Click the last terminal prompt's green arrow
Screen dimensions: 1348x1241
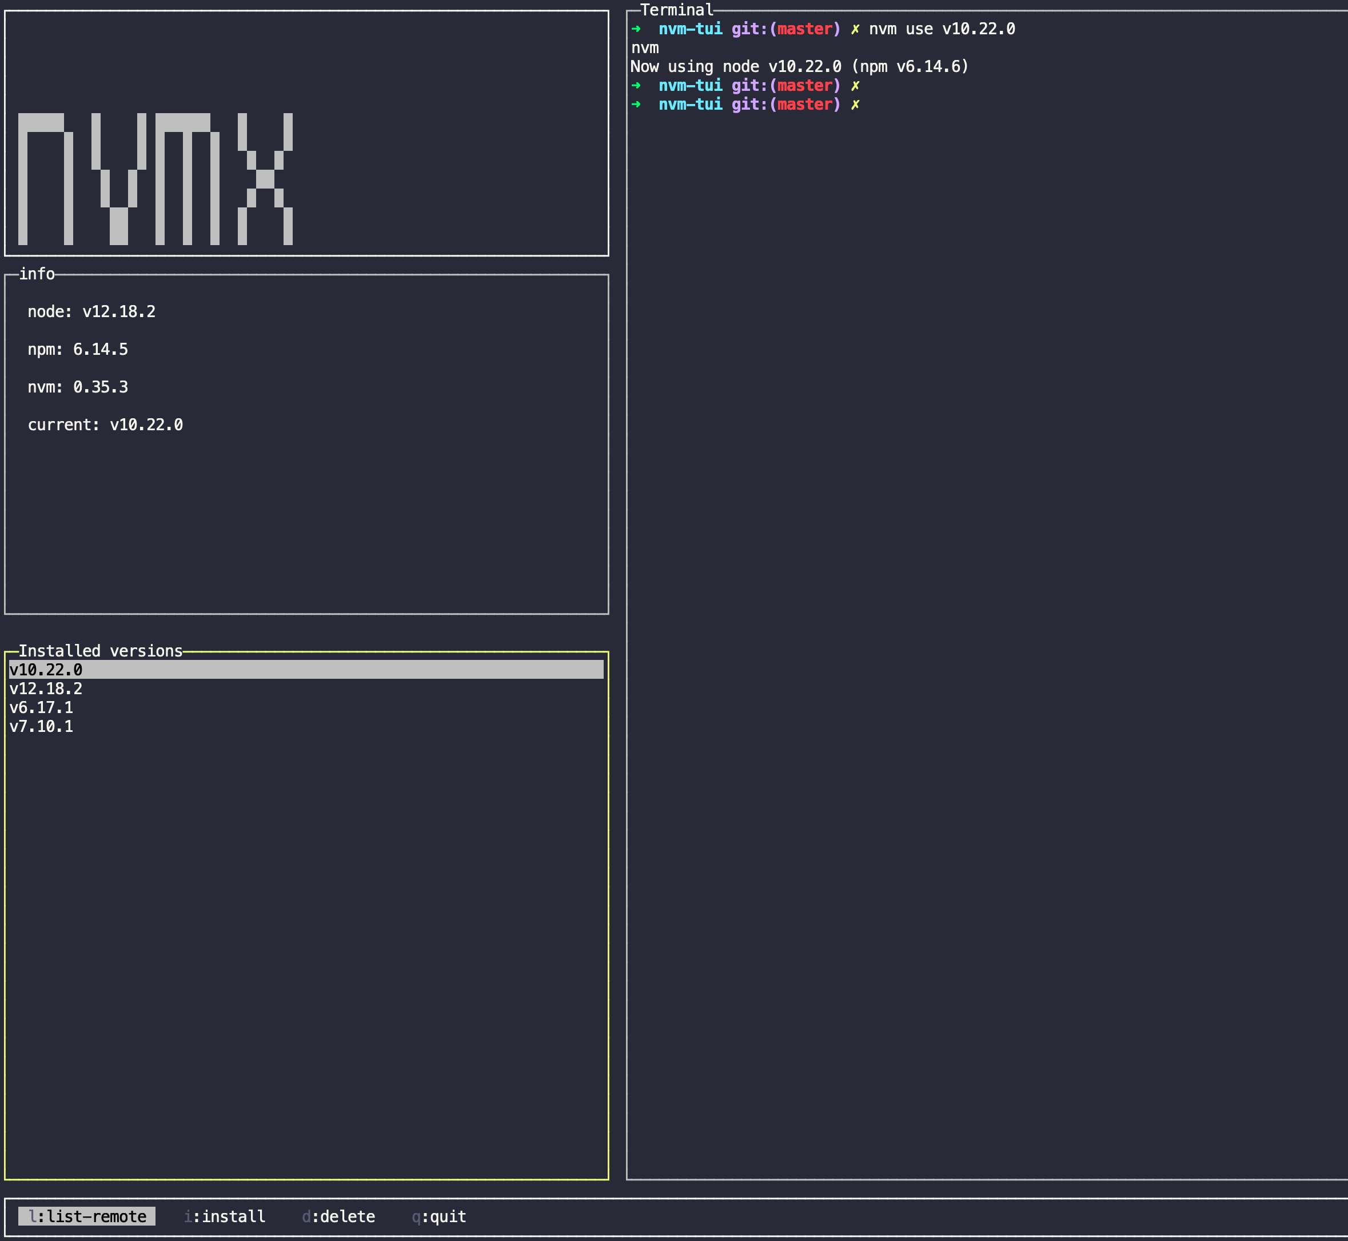(636, 104)
